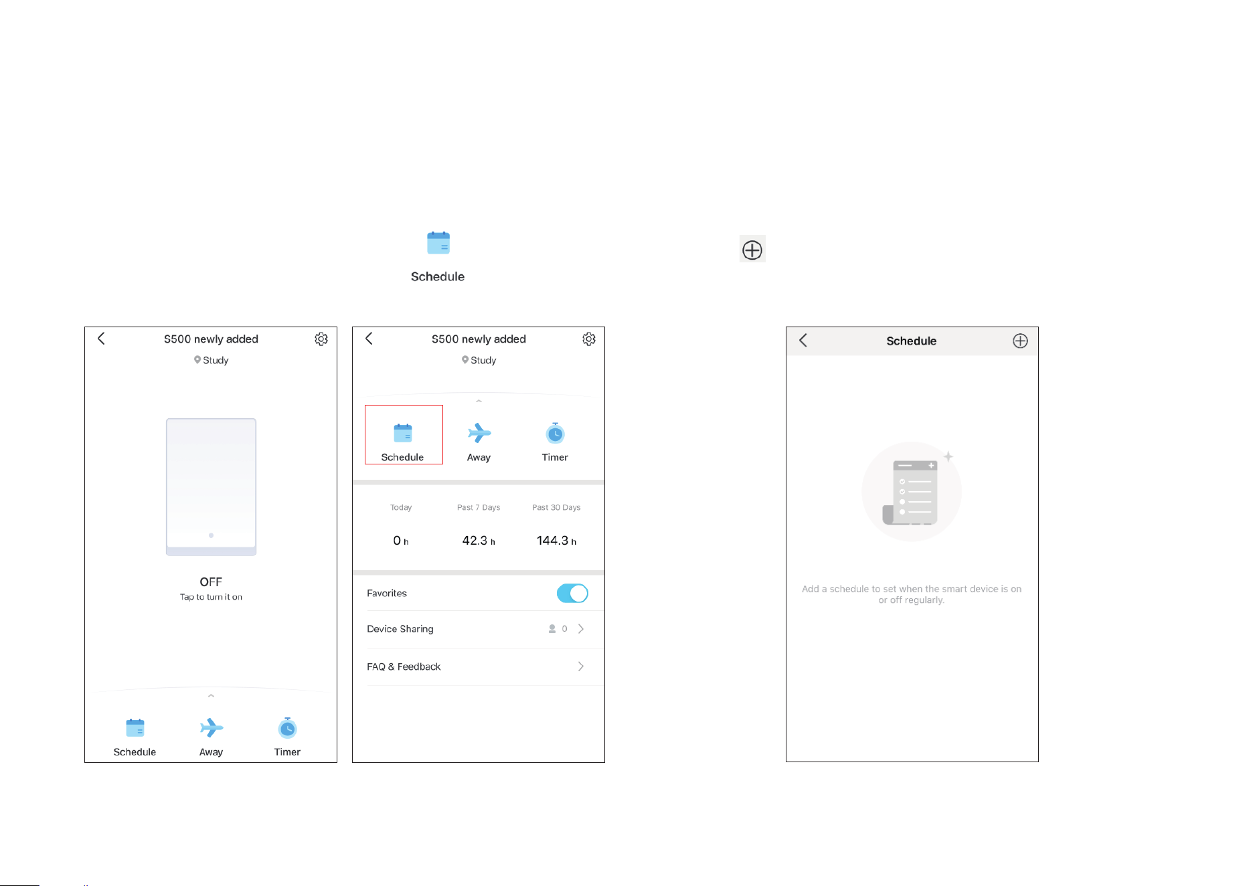Open FAQ & Feedback chevron
Image resolution: width=1253 pixels, height=886 pixels.
tap(581, 667)
